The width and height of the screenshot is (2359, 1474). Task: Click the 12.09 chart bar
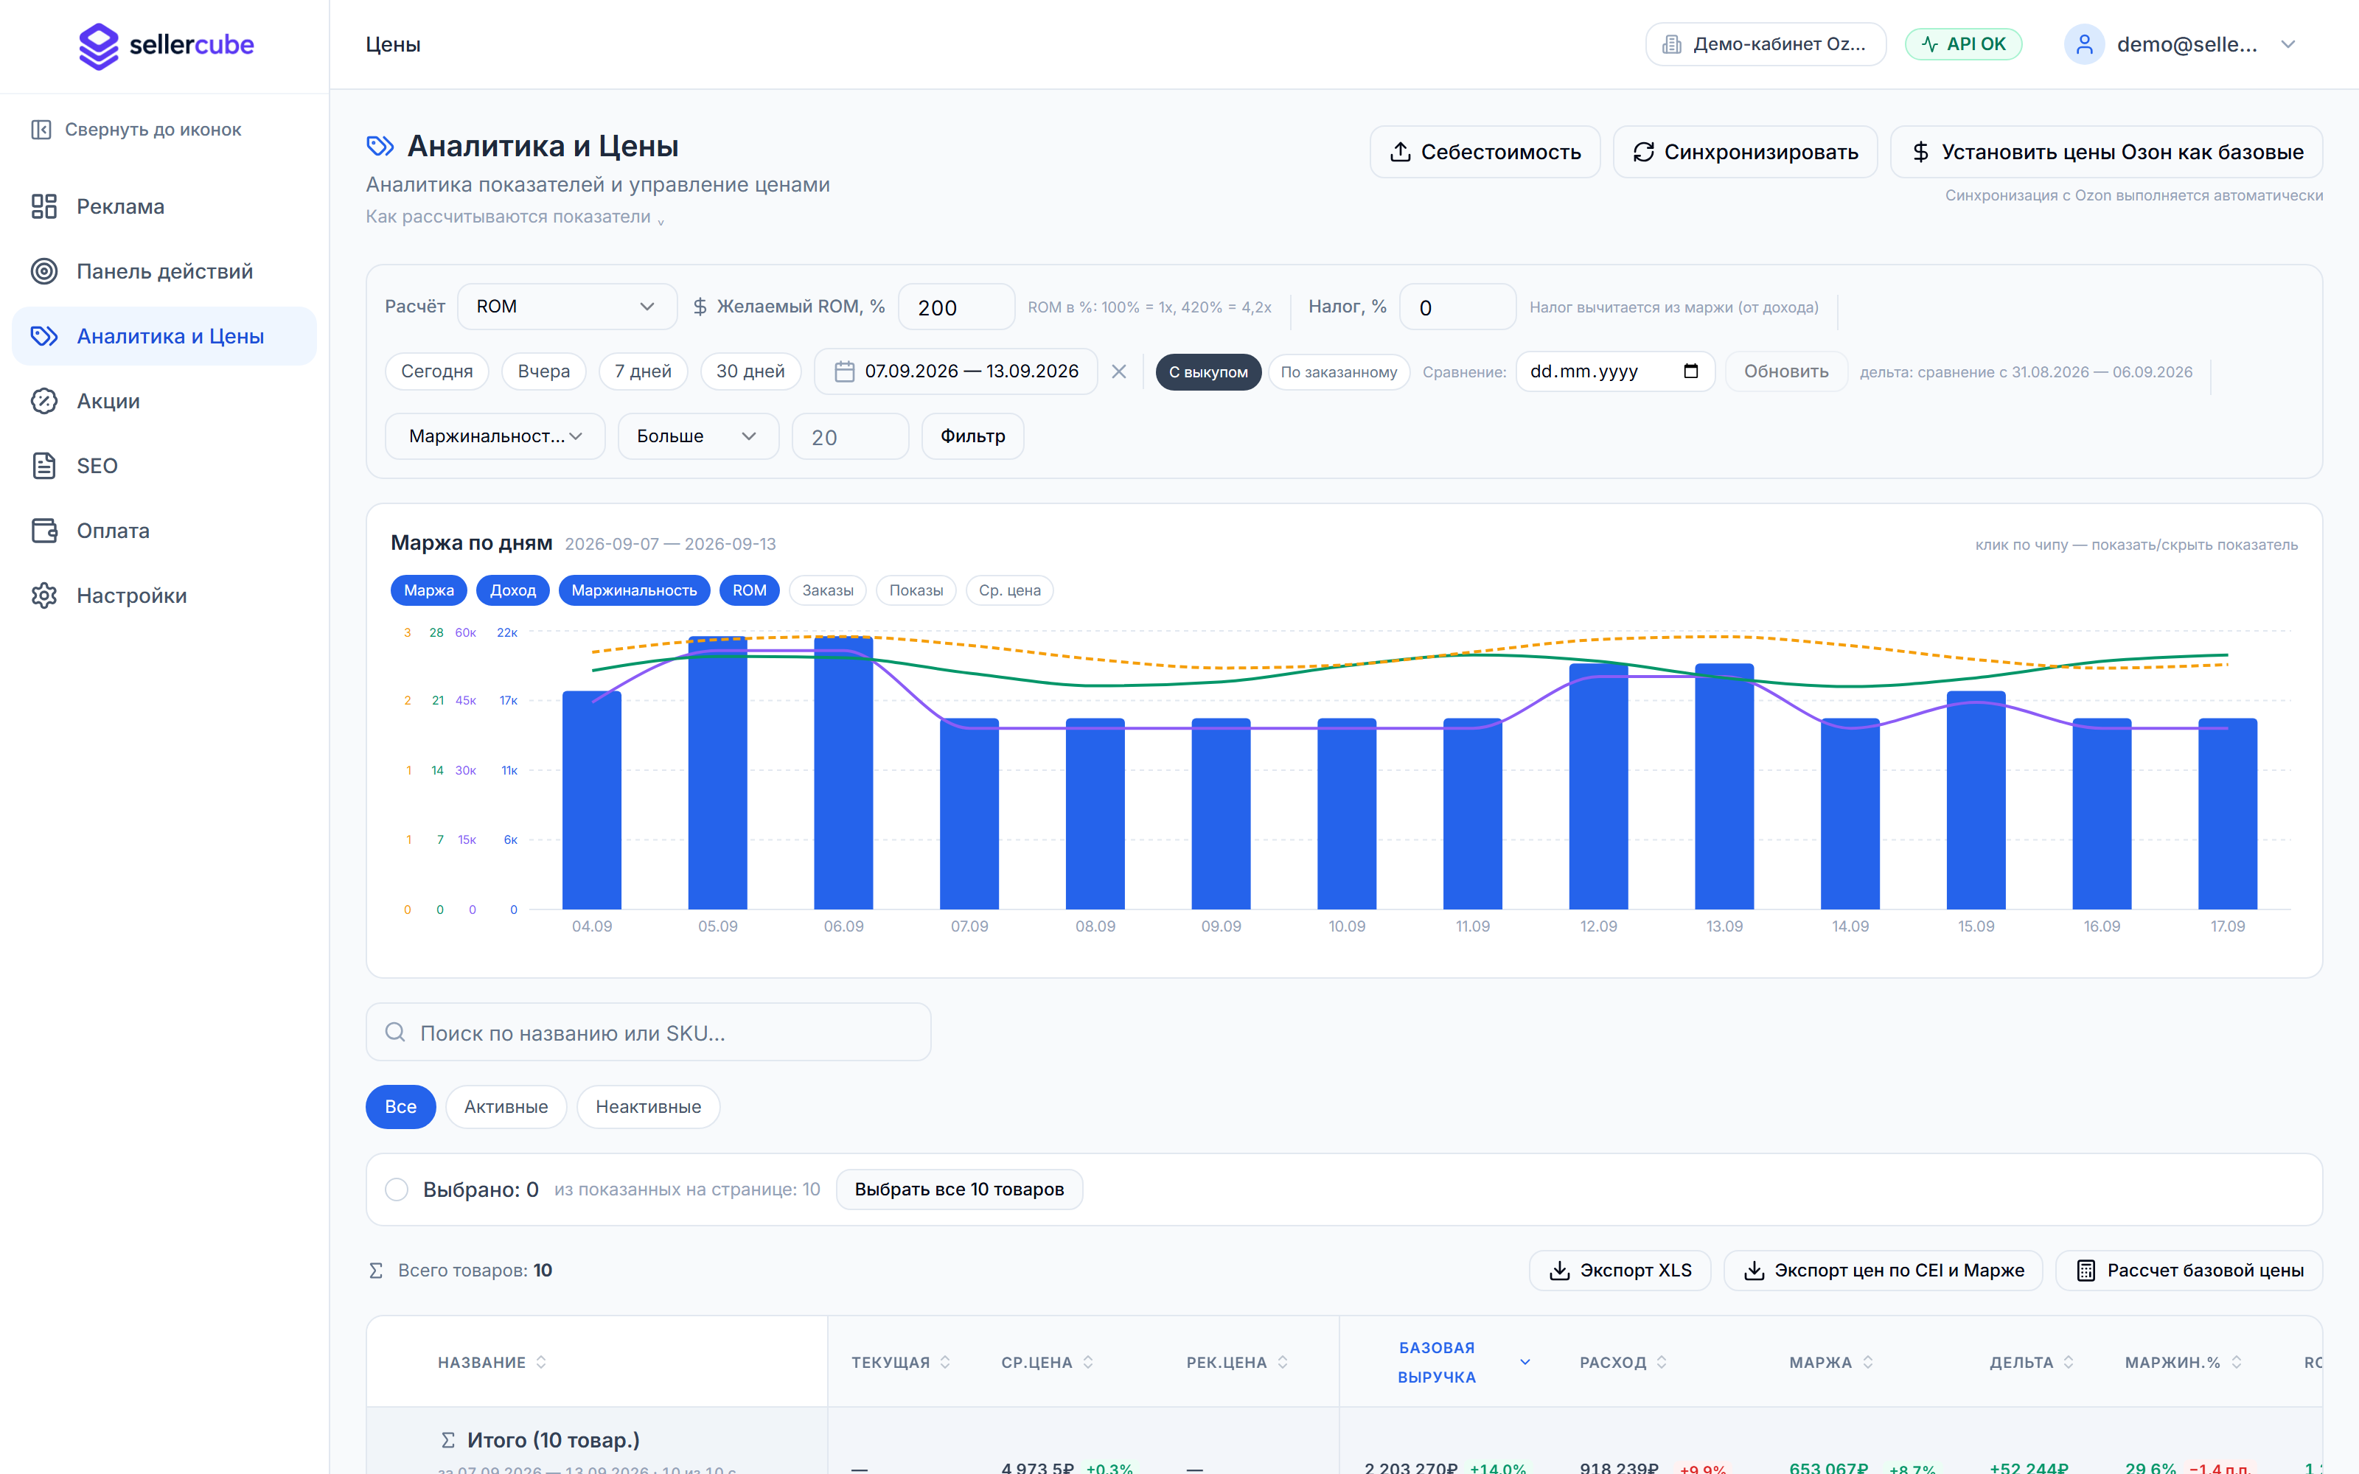click(1599, 786)
